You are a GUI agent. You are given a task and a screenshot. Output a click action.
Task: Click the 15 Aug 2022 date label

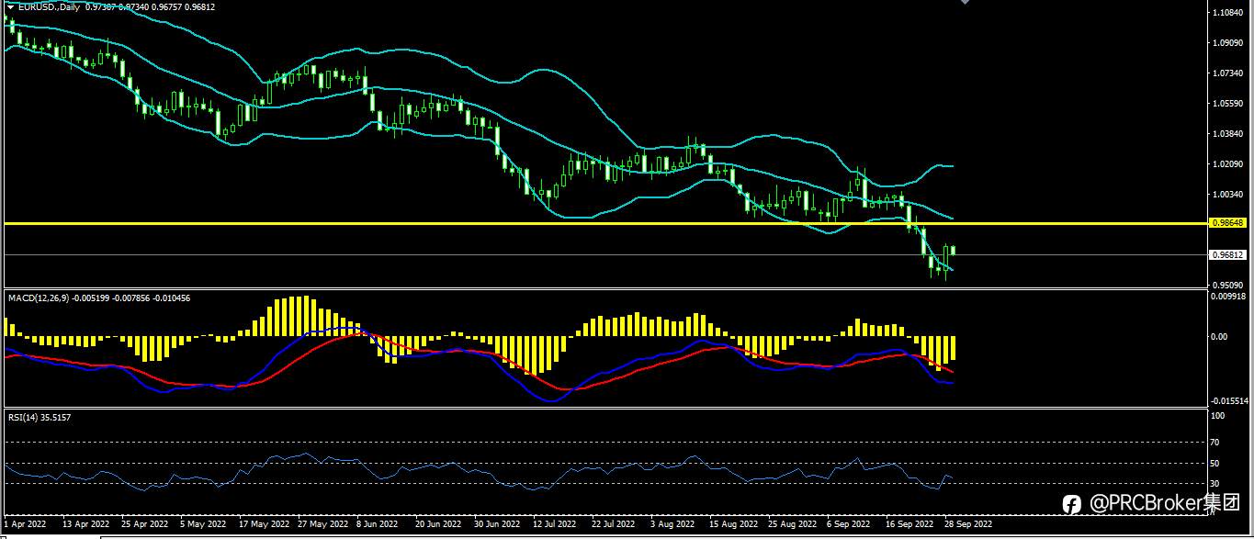(732, 524)
